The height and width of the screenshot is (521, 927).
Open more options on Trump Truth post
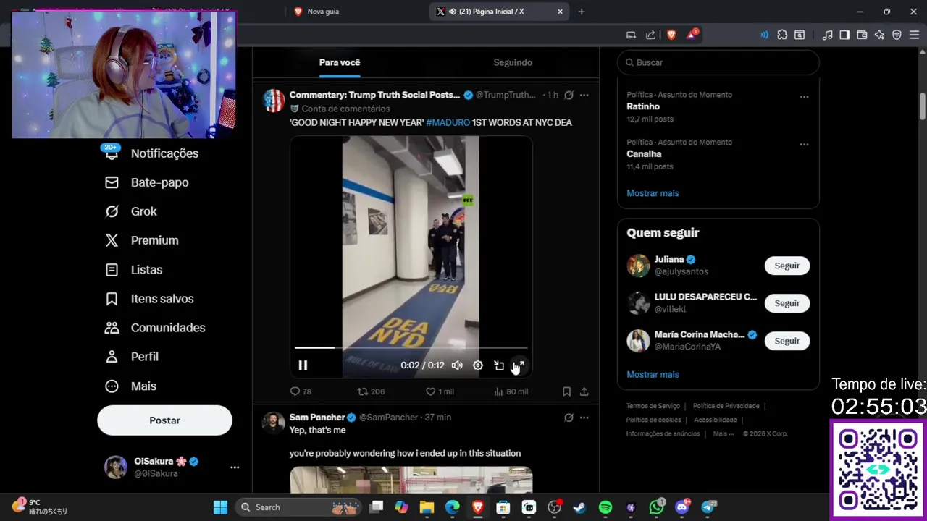point(584,95)
